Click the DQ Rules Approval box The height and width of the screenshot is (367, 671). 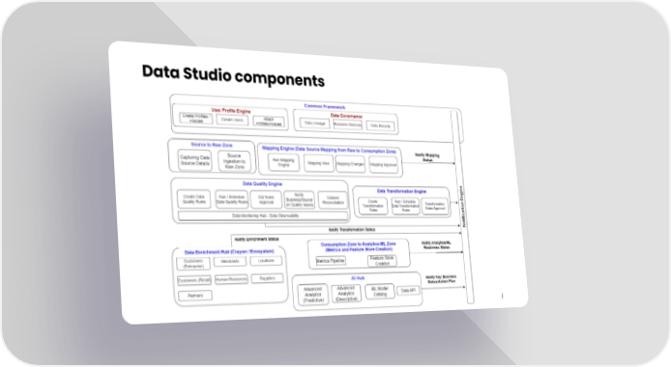[266, 200]
